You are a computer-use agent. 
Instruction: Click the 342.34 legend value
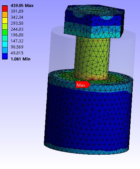pyautogui.click(x=17, y=17)
